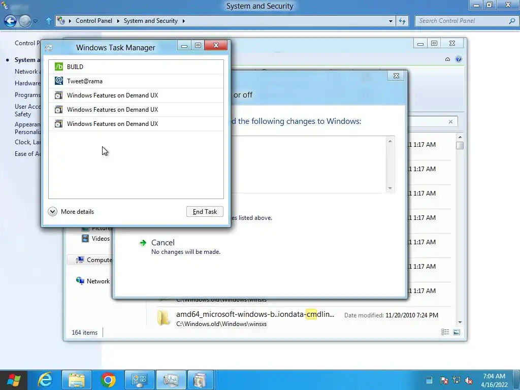Image resolution: width=520 pixels, height=390 pixels.
Task: Click the Up one level arrow
Action: point(48,21)
